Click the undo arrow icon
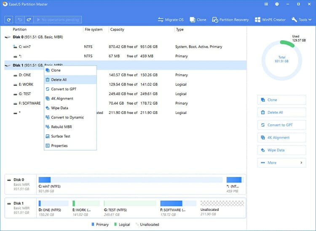Image resolution: width=316 pixels, height=231 pixels. [x=20, y=20]
